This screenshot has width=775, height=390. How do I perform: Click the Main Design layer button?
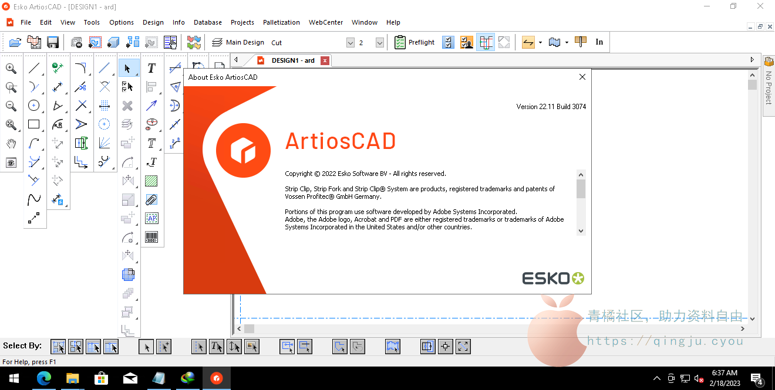click(x=238, y=42)
